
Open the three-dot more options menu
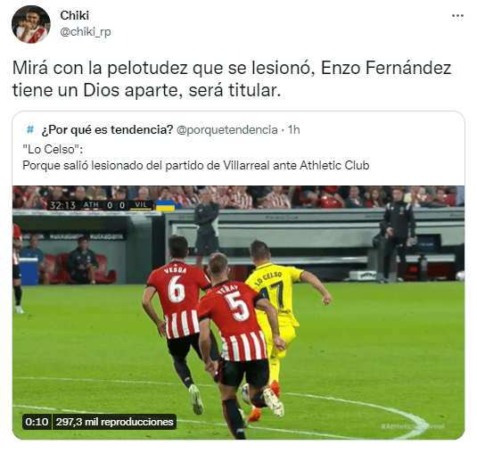[457, 16]
